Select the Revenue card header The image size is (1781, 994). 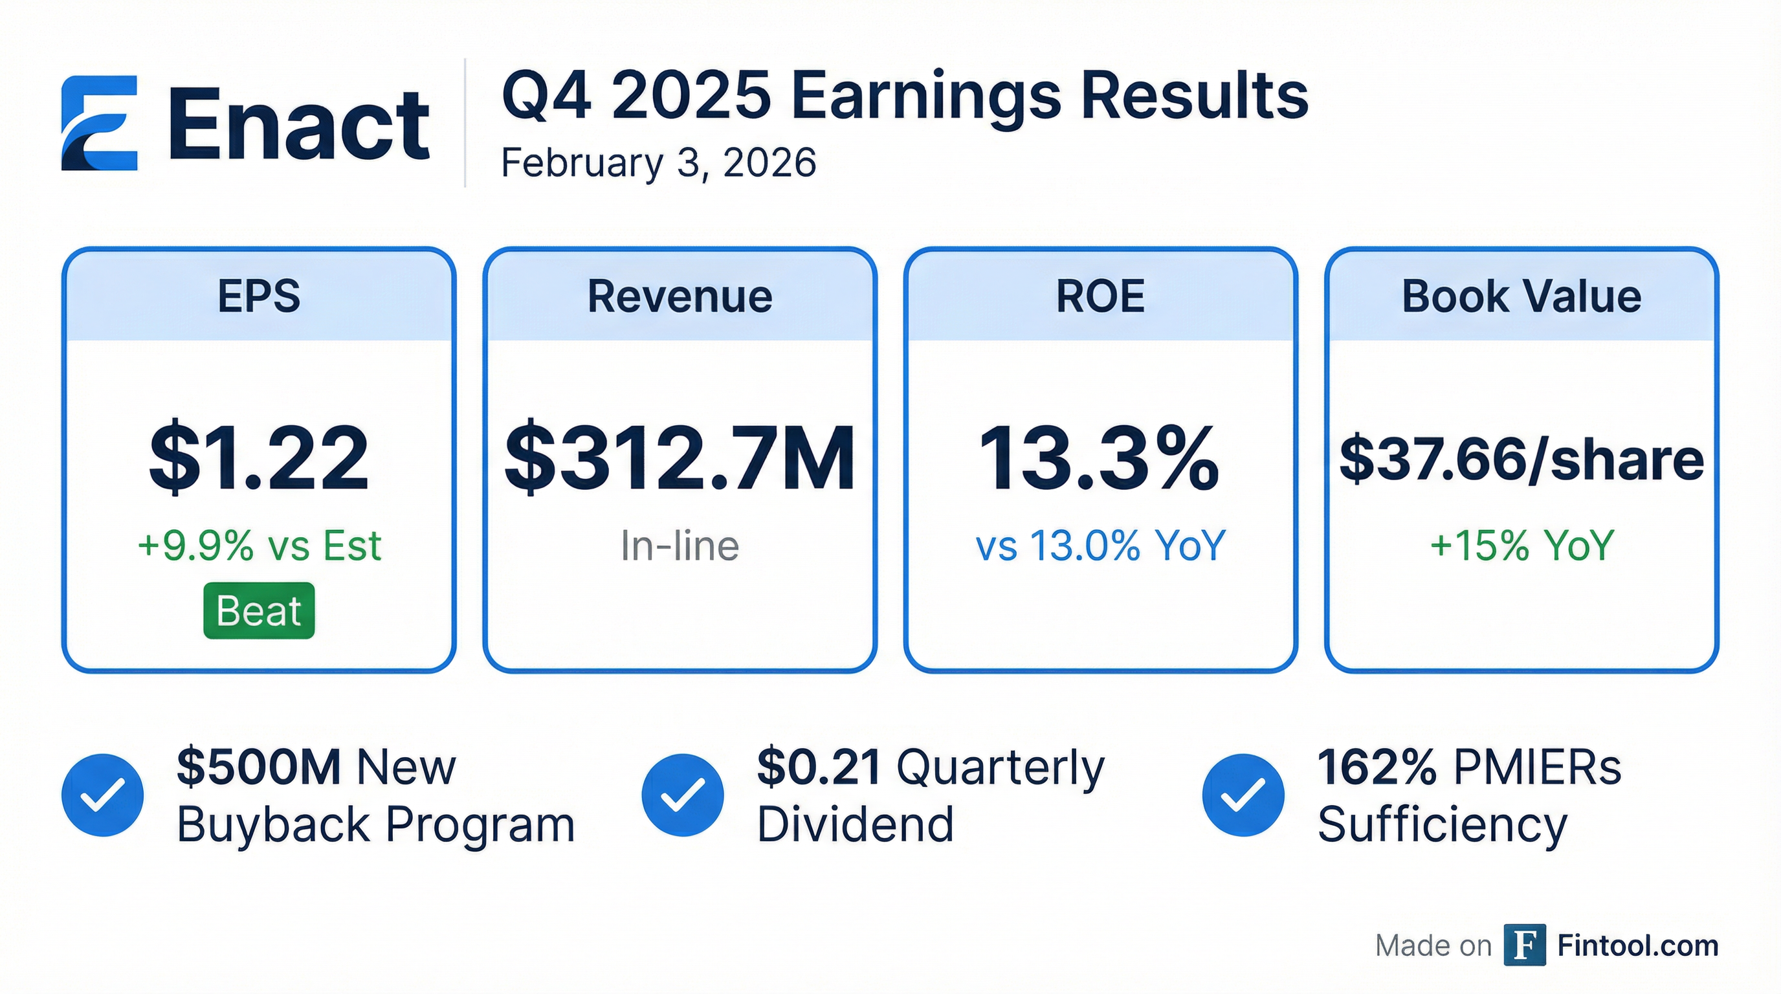click(680, 296)
